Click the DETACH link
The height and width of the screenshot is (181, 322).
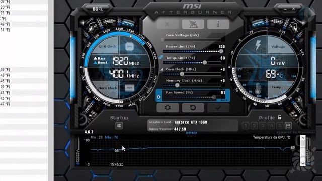point(192,133)
